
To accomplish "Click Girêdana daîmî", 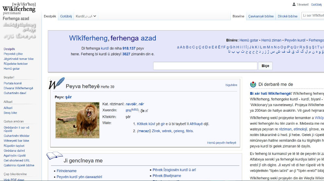I will 14,151.
